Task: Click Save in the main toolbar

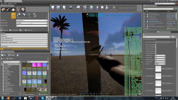Action: 53,8
